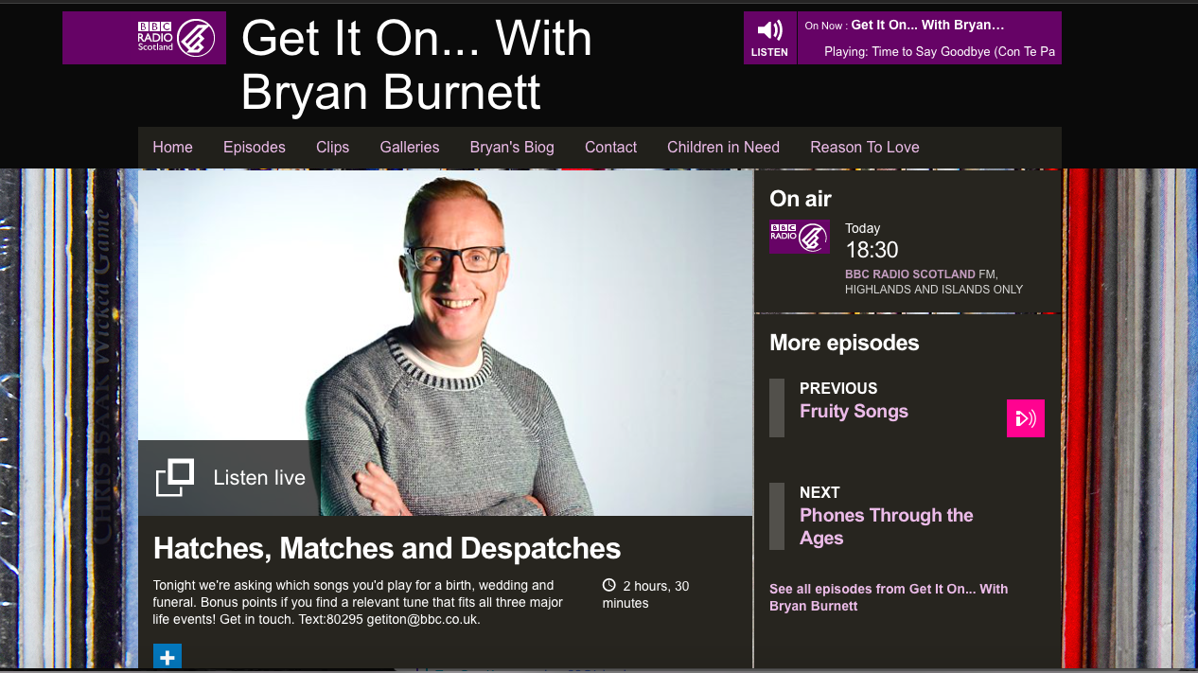Click the blue plus icon below description

[x=167, y=656]
